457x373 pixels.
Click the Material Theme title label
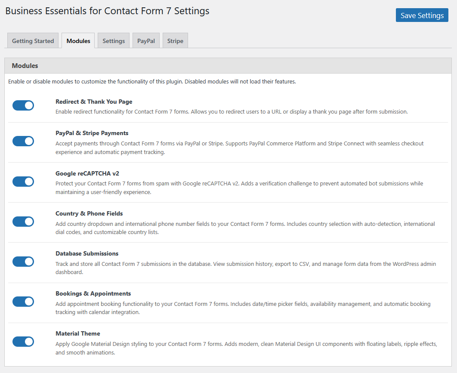[x=78, y=333]
